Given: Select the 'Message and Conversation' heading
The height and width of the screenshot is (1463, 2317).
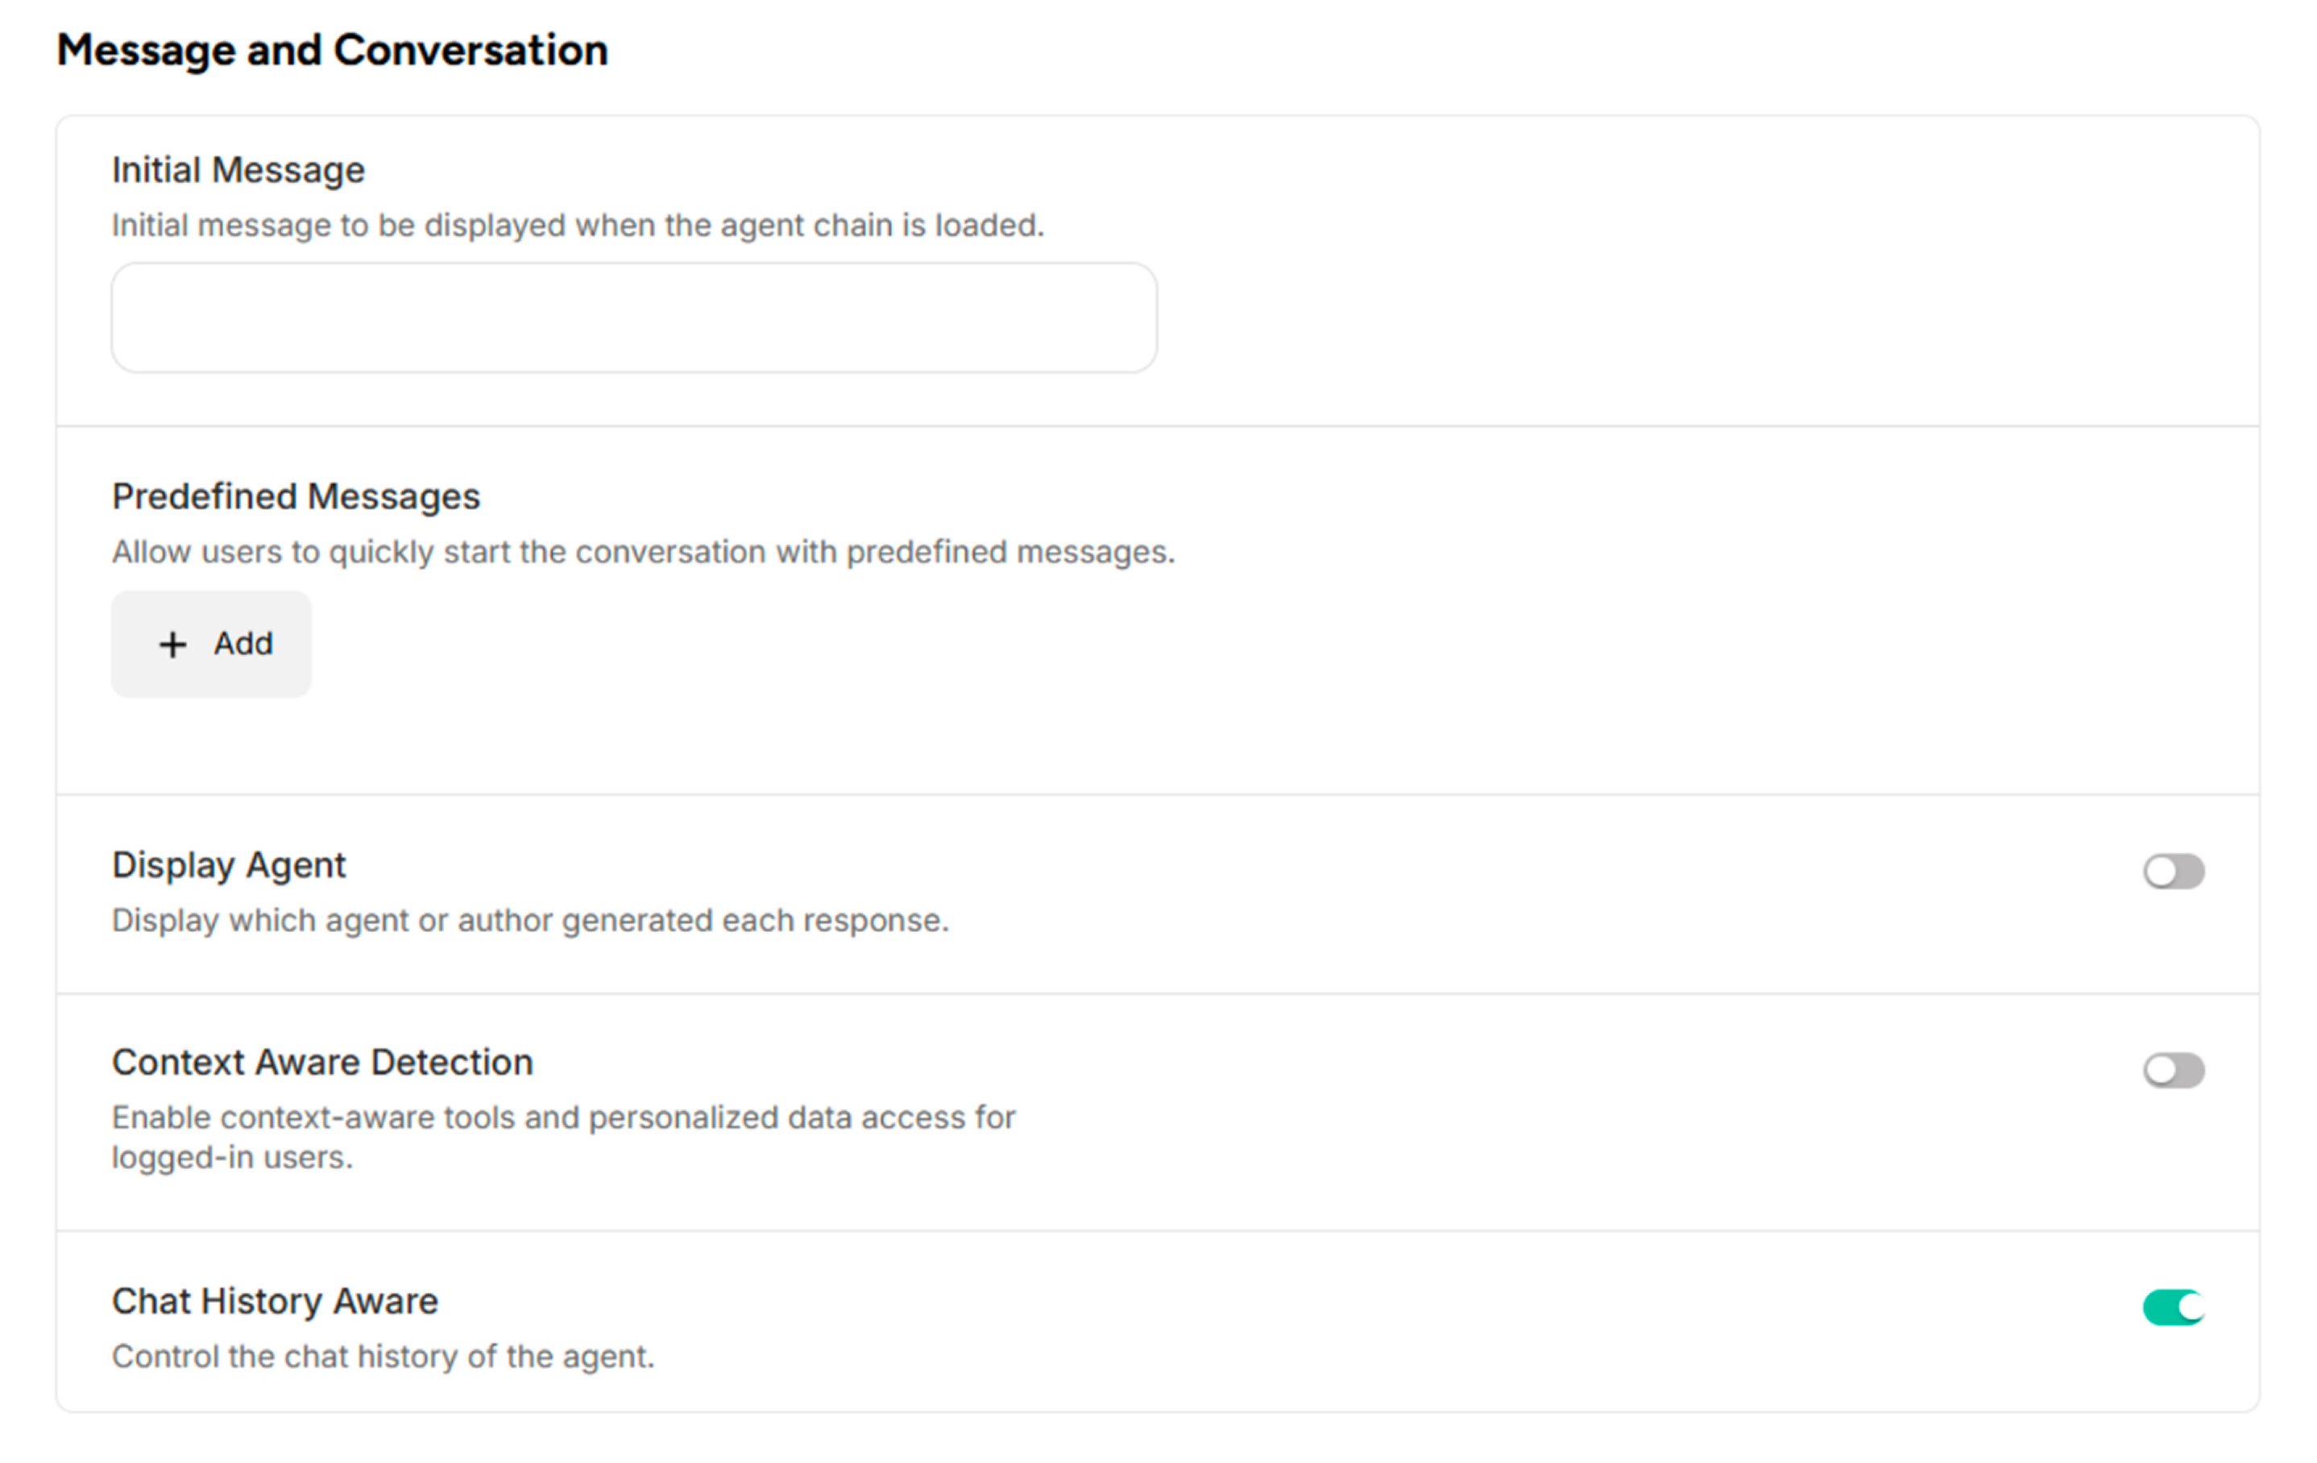Looking at the screenshot, I should [332, 50].
